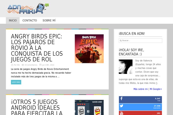The width and height of the screenshot is (173, 115).
Task: Open the Mi Google+ link
Action: click(x=156, y=89)
